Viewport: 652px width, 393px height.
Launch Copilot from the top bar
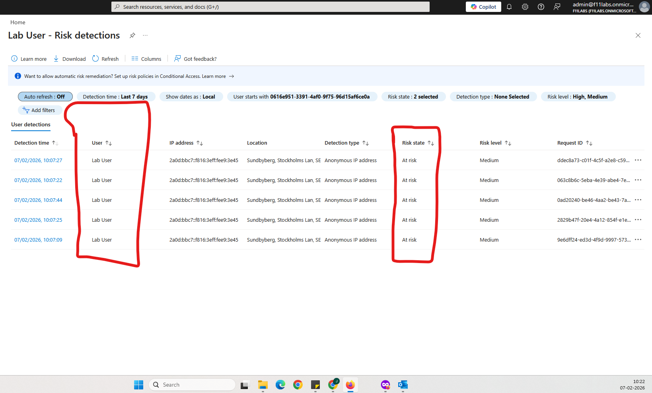483,7
